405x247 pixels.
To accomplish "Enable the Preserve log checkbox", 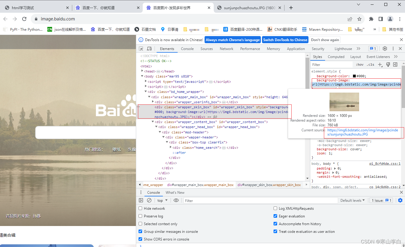I will click(x=141, y=216).
